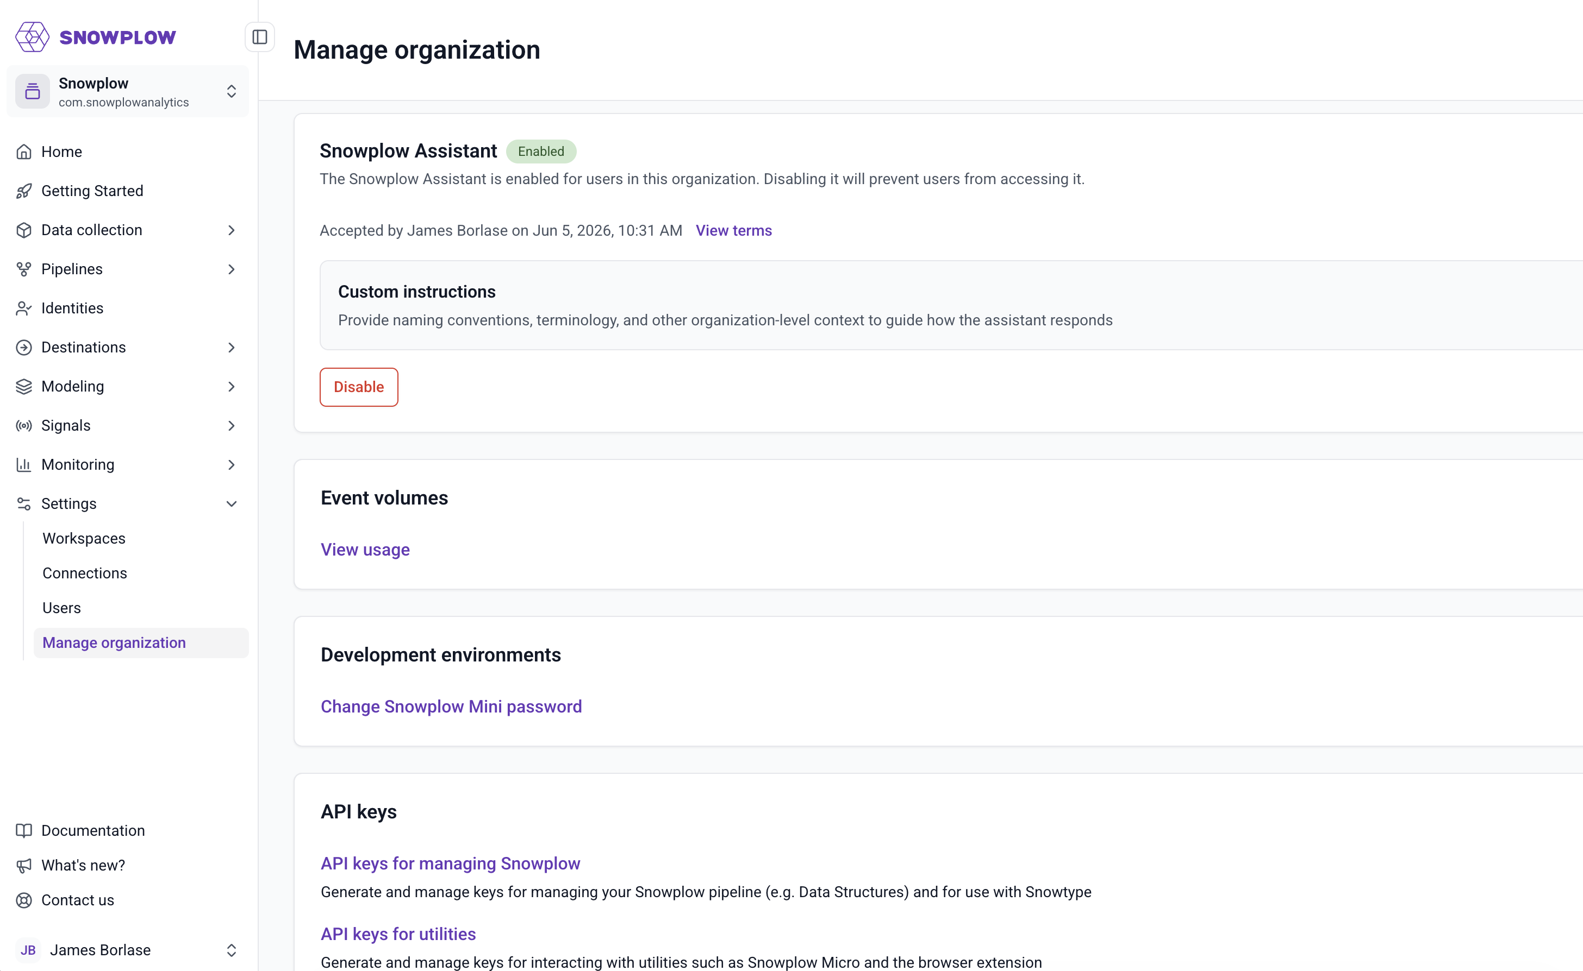This screenshot has width=1583, height=971.
Task: Click the Data collection cube icon
Action: [24, 231]
